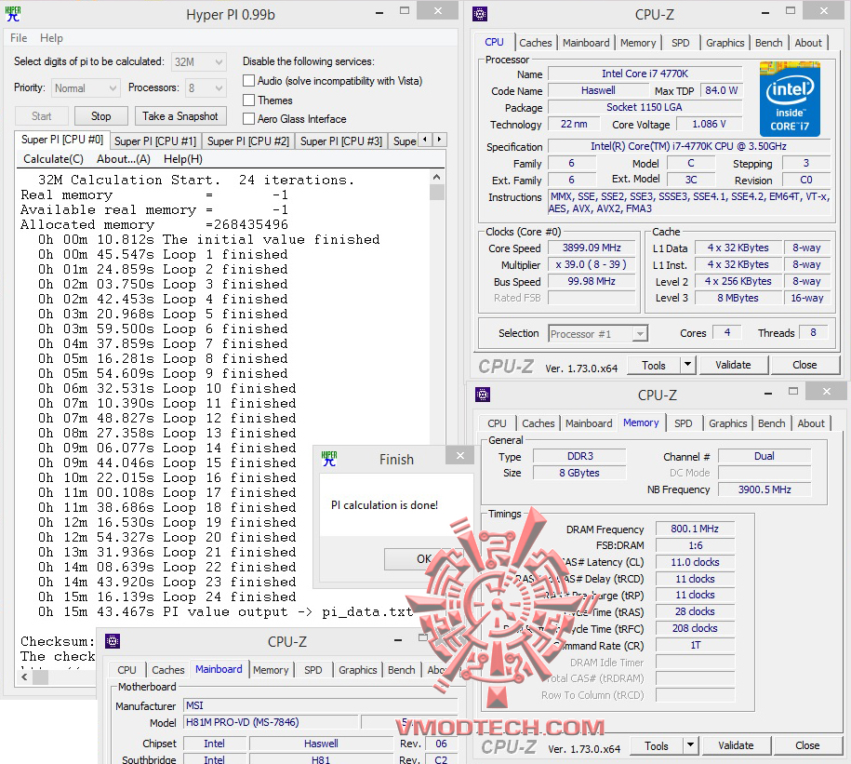This screenshot has height=764, width=851.
Task: Enable the Aero Glass Interface option
Action: [x=250, y=118]
